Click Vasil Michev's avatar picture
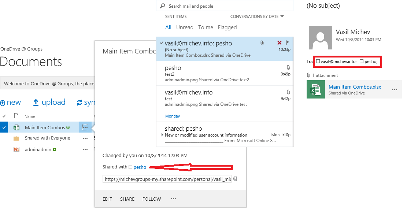The height and width of the screenshot is (208, 407). click(321, 38)
